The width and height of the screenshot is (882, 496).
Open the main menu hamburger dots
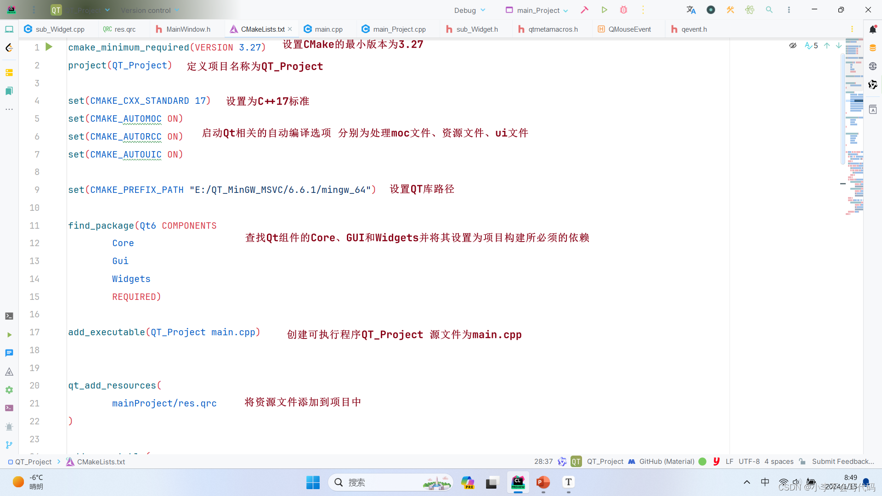coord(34,10)
